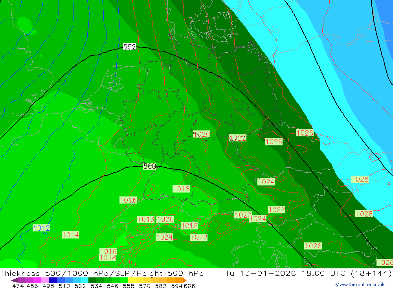The image size is (393, 288).
Task: Pick the light pink legend swatch
Action: point(45,280)
